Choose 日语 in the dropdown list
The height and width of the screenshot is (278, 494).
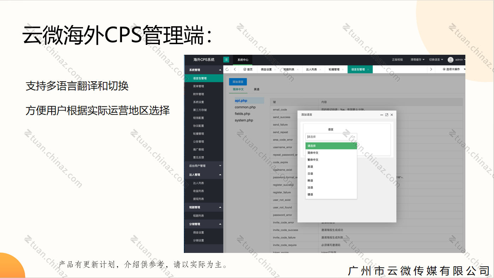click(331, 174)
